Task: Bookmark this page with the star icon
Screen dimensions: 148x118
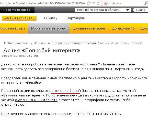Action: pos(89,3)
